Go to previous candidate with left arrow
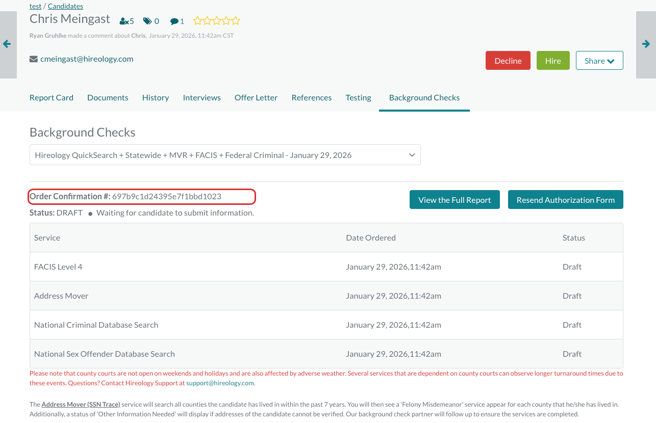The width and height of the screenshot is (656, 423). [7, 44]
